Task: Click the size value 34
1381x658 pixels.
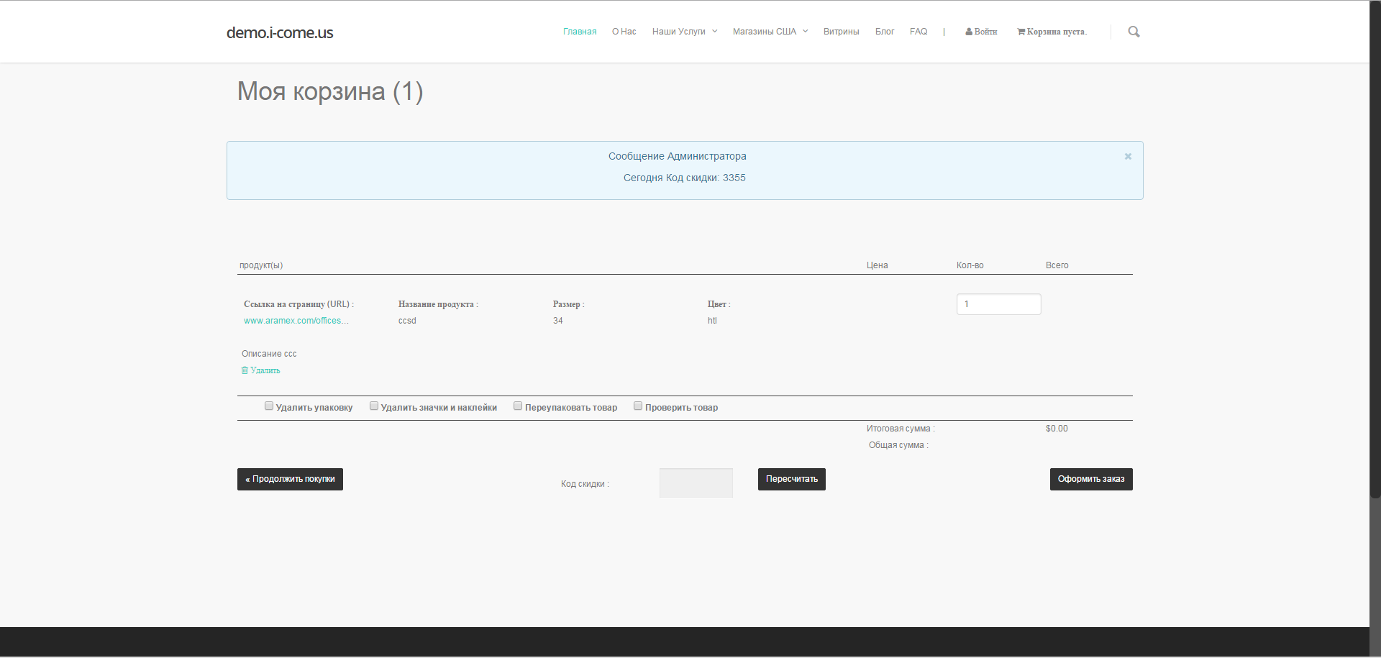Action: tap(558, 321)
